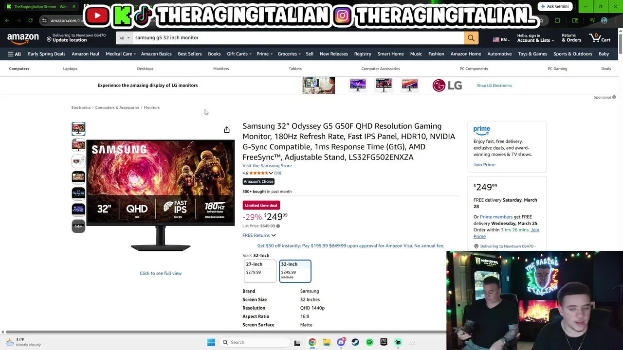Open Spotify from the taskbar
Image resolution: width=623 pixels, height=350 pixels.
tap(369, 342)
